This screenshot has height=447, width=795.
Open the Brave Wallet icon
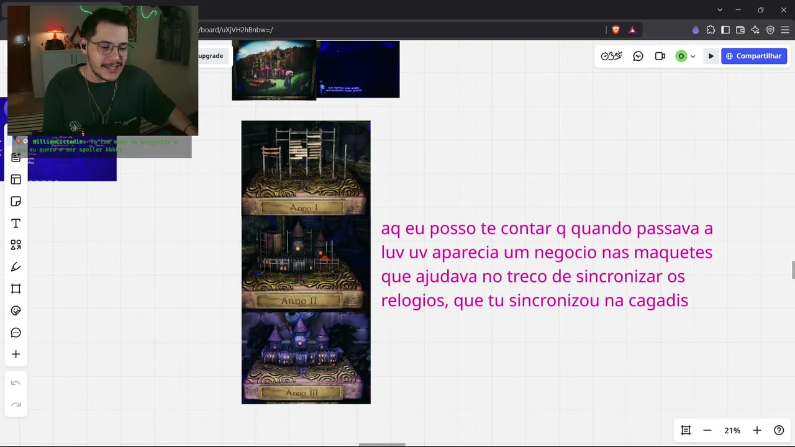[x=740, y=30]
